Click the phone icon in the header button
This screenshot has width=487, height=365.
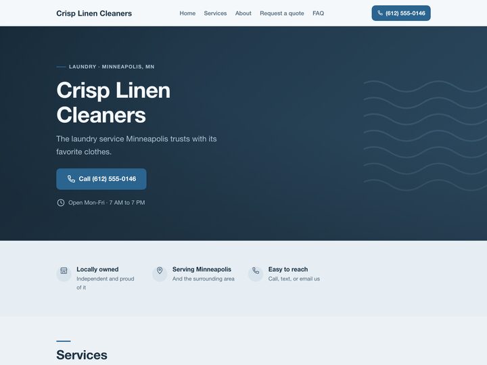(380, 13)
